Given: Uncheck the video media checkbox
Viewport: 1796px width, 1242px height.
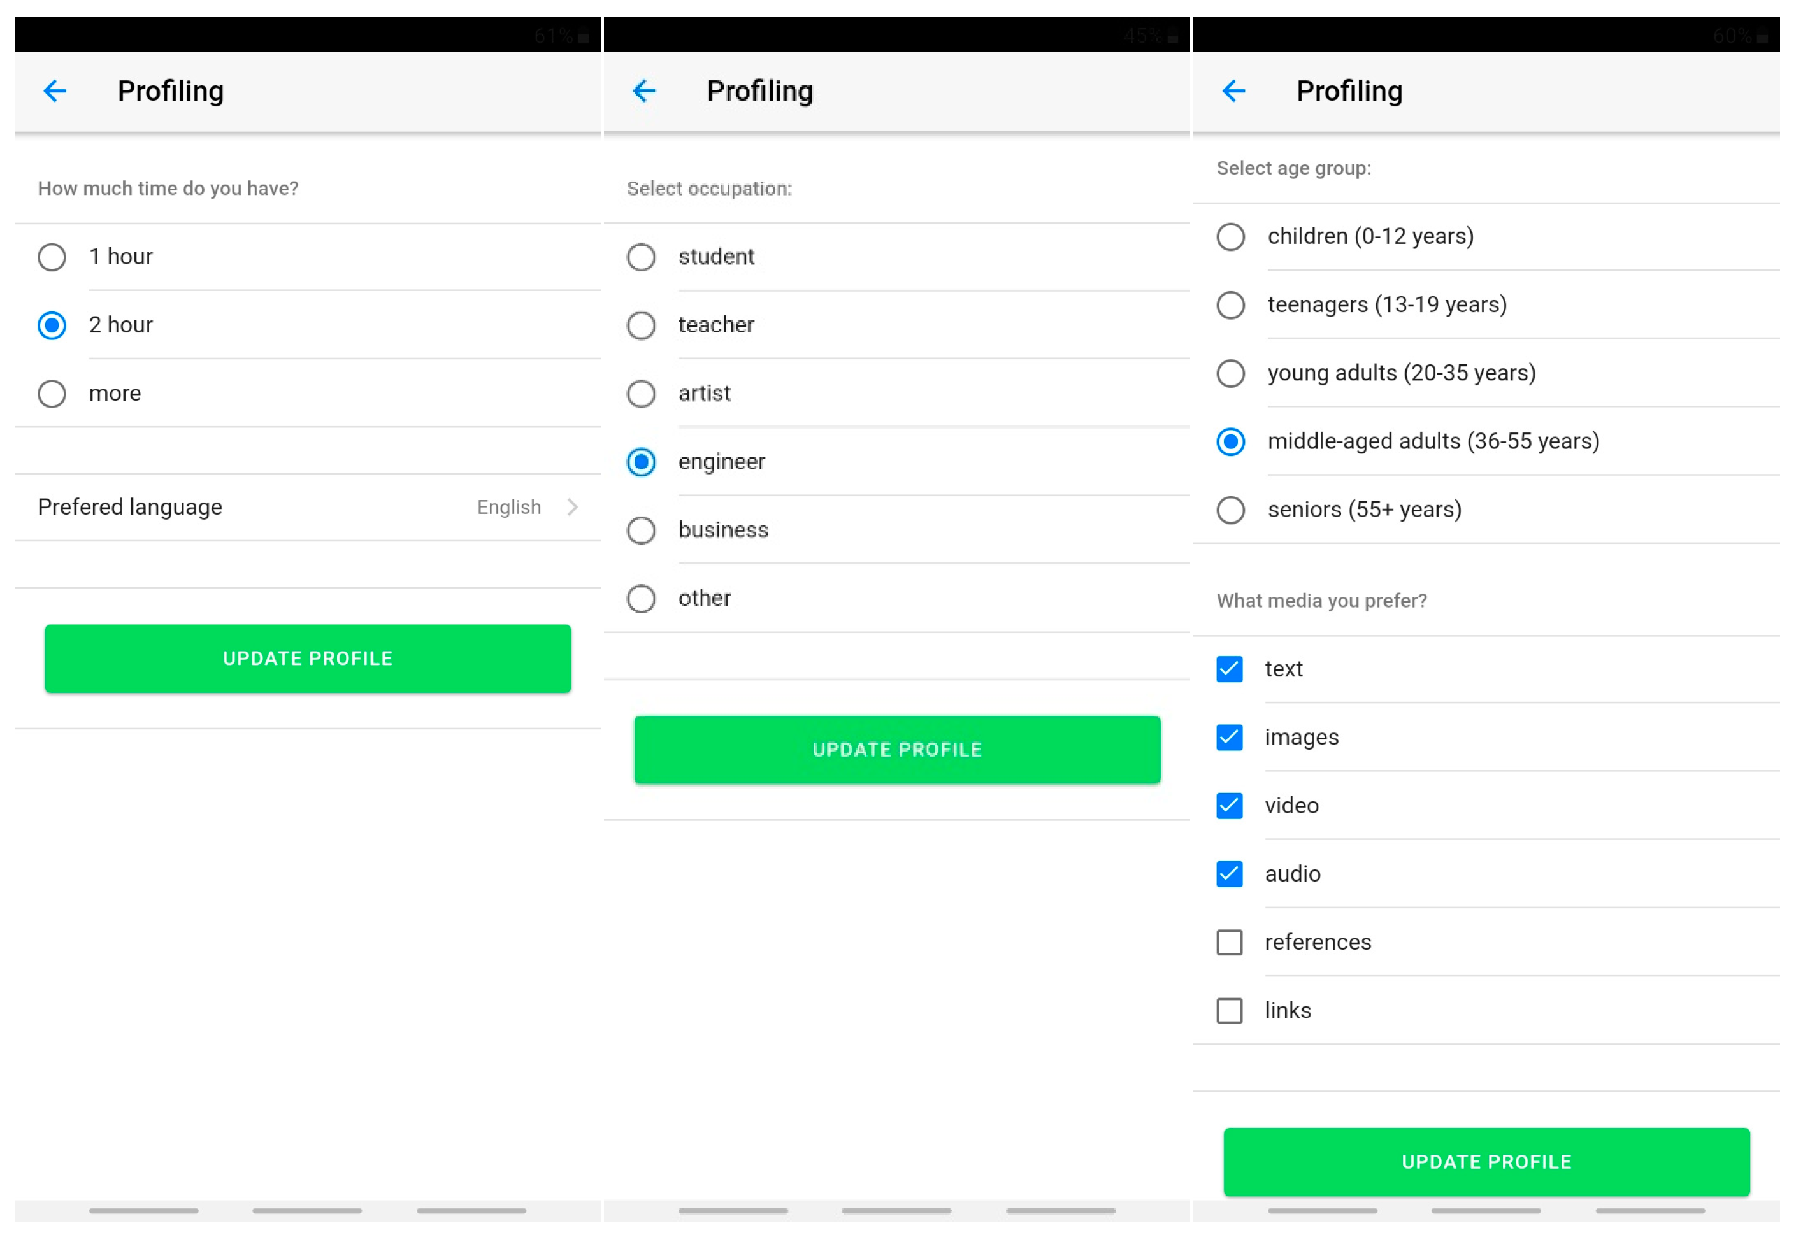Looking at the screenshot, I should tap(1229, 806).
